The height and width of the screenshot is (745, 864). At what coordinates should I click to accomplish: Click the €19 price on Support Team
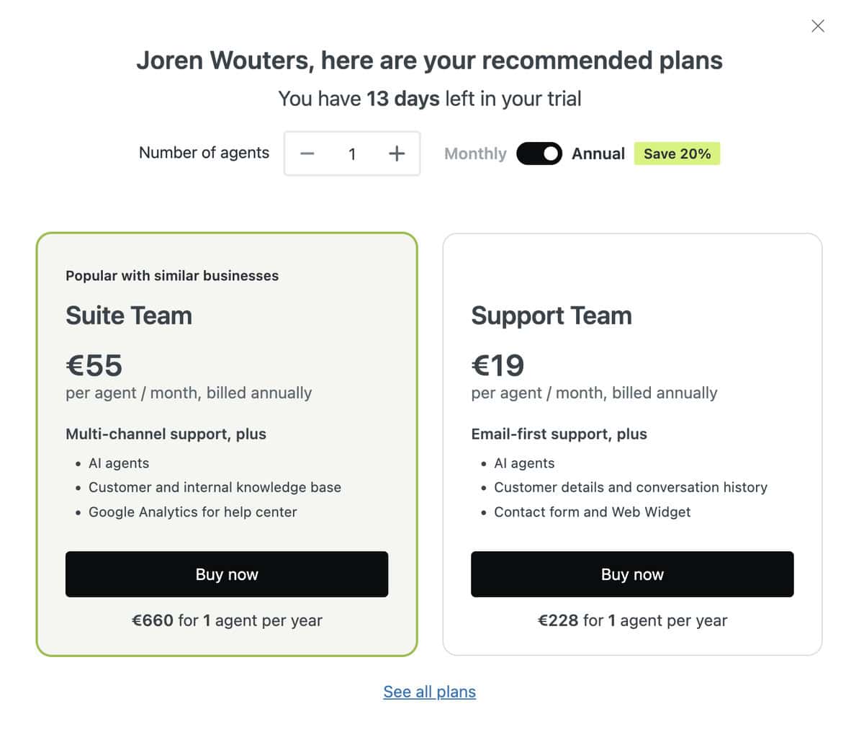[x=498, y=365]
